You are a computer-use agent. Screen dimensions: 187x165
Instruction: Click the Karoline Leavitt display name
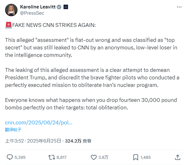click(38, 7)
